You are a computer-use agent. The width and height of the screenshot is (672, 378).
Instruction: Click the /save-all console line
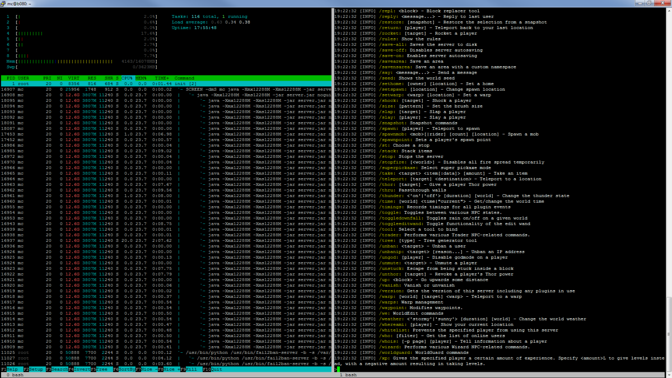click(x=406, y=44)
